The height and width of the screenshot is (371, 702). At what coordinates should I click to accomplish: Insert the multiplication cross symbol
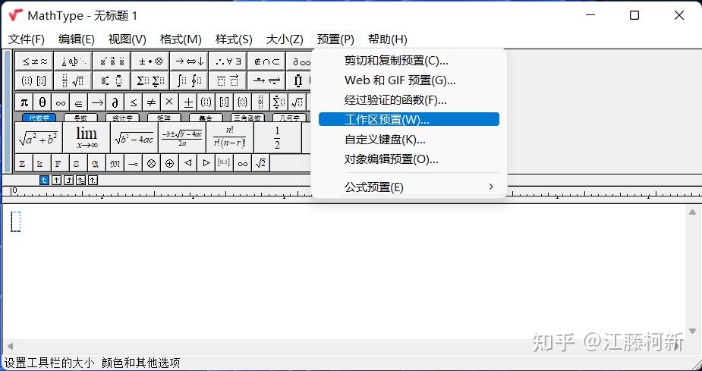click(169, 102)
